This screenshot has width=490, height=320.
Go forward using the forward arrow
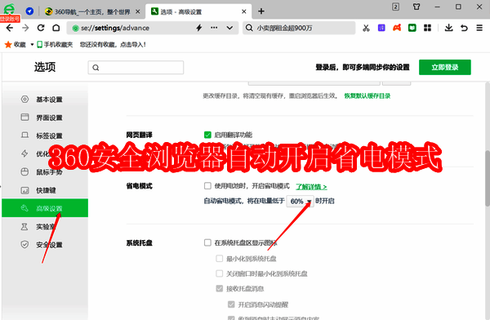click(25, 28)
